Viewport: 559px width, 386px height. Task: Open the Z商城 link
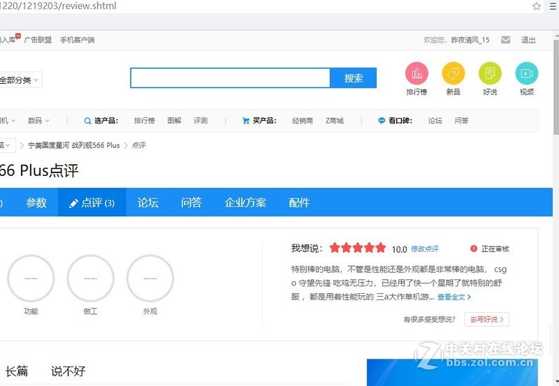tap(335, 121)
